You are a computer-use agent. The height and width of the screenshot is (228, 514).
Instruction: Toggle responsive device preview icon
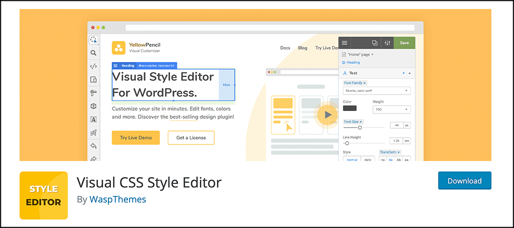click(x=93, y=79)
